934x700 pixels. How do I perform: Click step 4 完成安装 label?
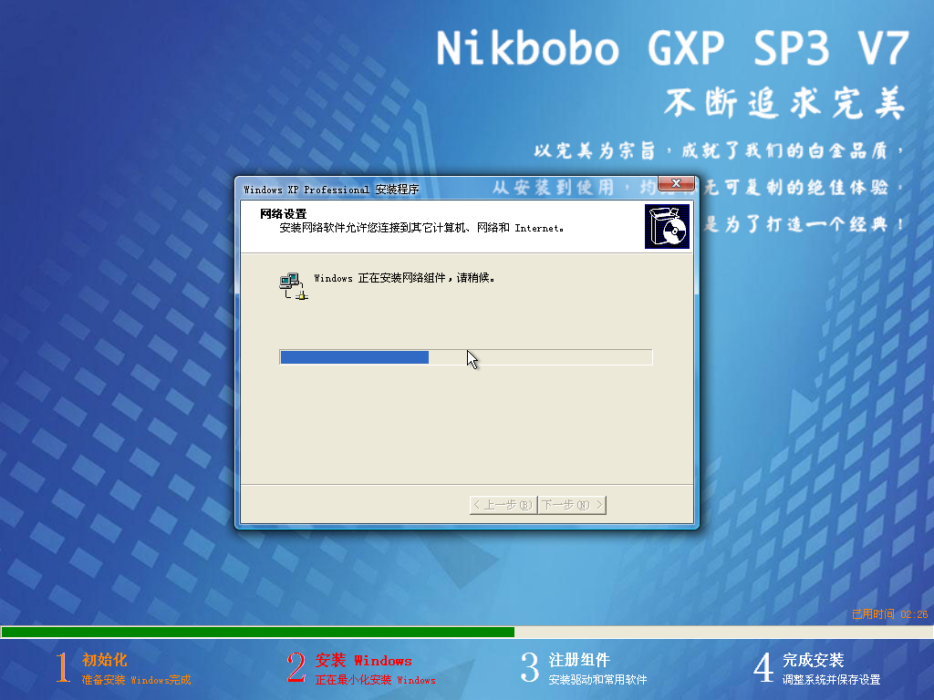pyautogui.click(x=813, y=660)
